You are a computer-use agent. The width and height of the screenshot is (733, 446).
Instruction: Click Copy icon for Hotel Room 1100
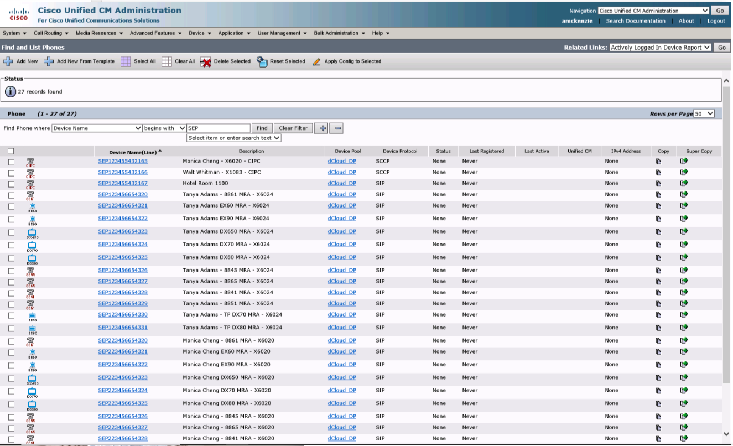[x=658, y=184]
